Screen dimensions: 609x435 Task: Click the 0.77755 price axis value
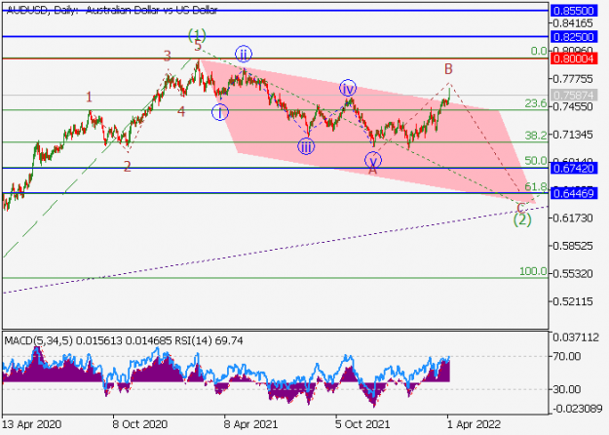pyautogui.click(x=573, y=79)
